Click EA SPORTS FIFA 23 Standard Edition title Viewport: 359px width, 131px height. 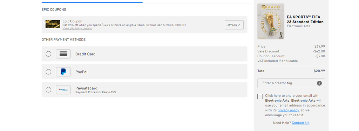coord(305,20)
